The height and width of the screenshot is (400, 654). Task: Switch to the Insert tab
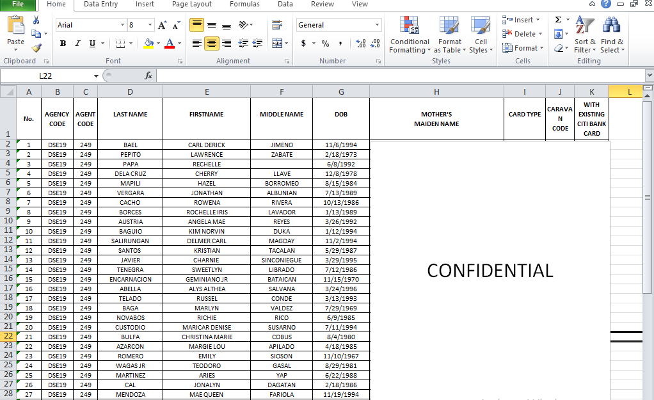click(x=145, y=4)
